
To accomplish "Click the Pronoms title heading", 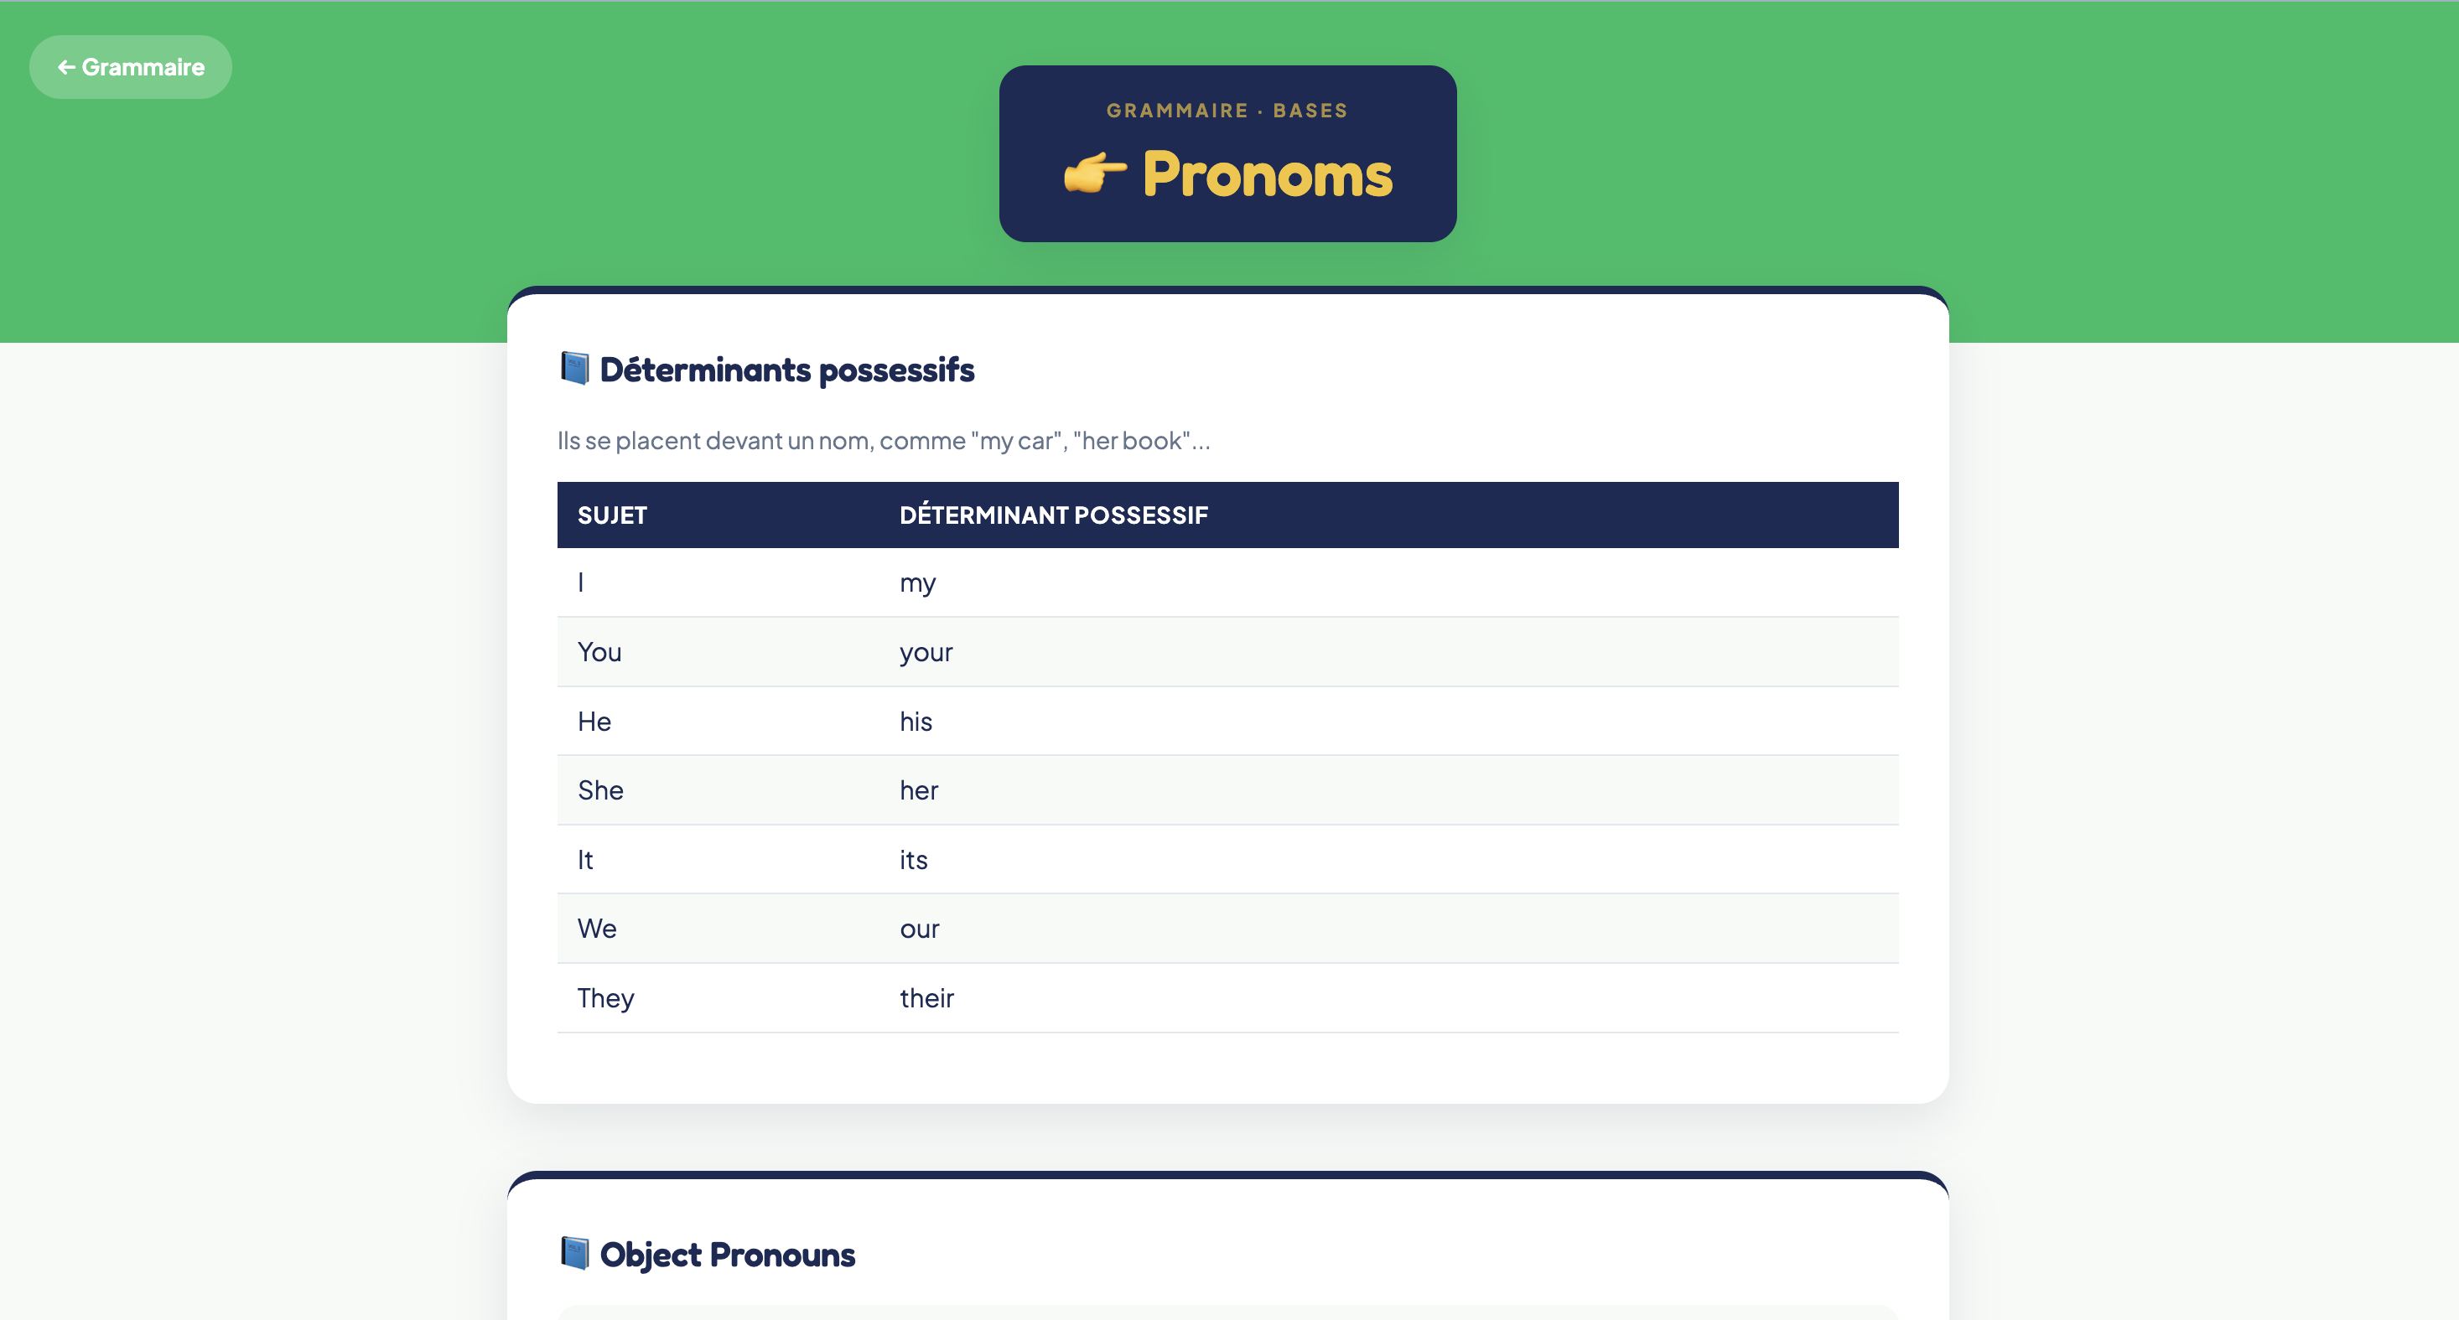I will click(1268, 174).
